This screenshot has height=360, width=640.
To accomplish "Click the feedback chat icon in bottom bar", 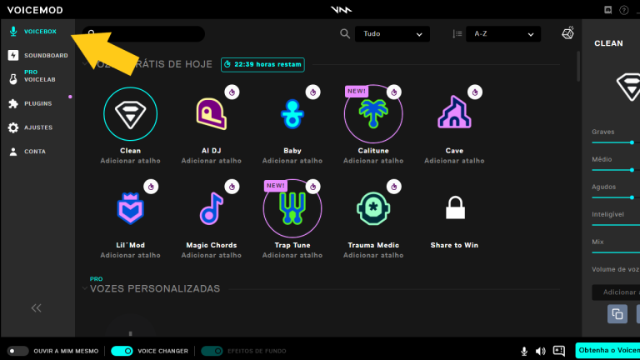I will tap(559, 351).
